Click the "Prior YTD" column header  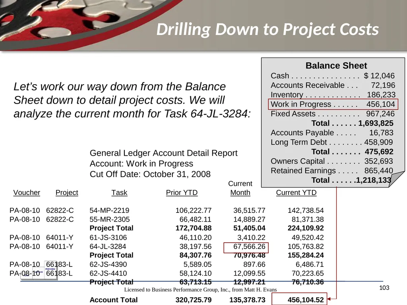click(182, 193)
